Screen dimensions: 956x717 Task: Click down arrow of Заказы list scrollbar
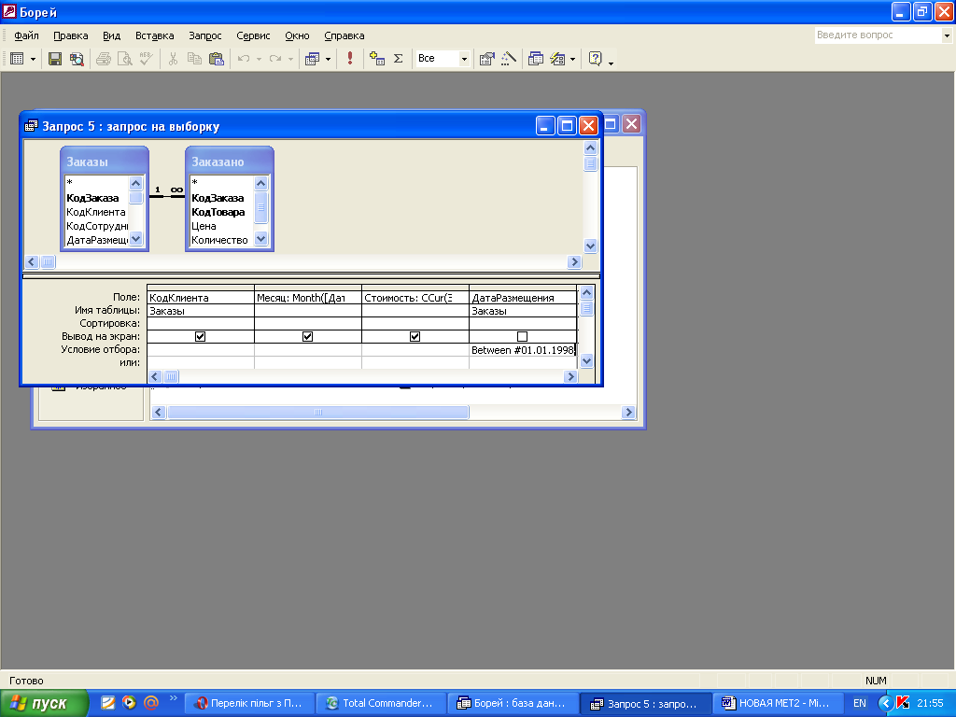click(x=136, y=239)
